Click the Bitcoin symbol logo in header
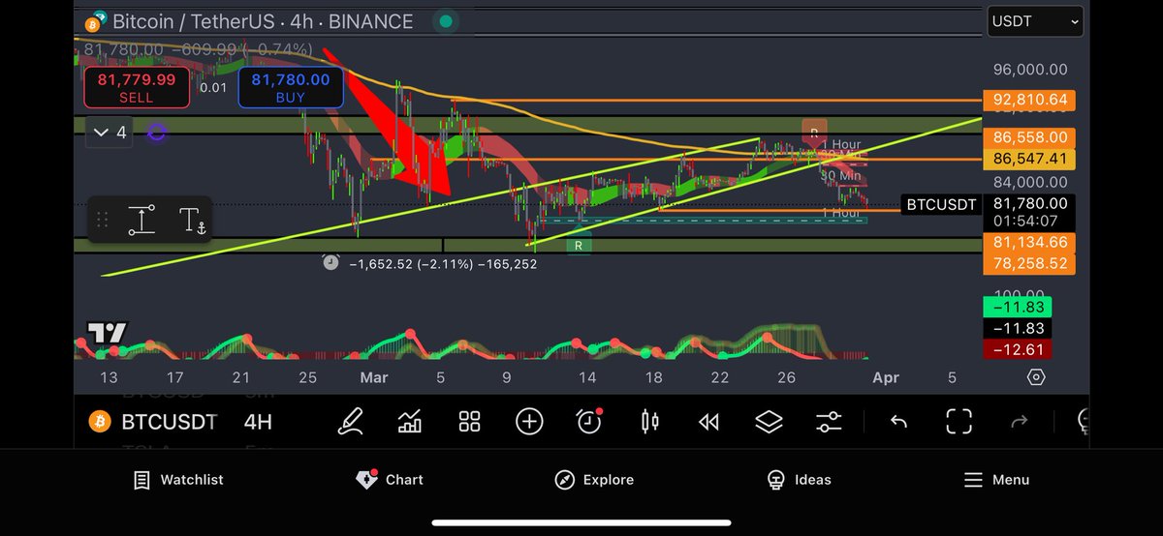 point(94,22)
